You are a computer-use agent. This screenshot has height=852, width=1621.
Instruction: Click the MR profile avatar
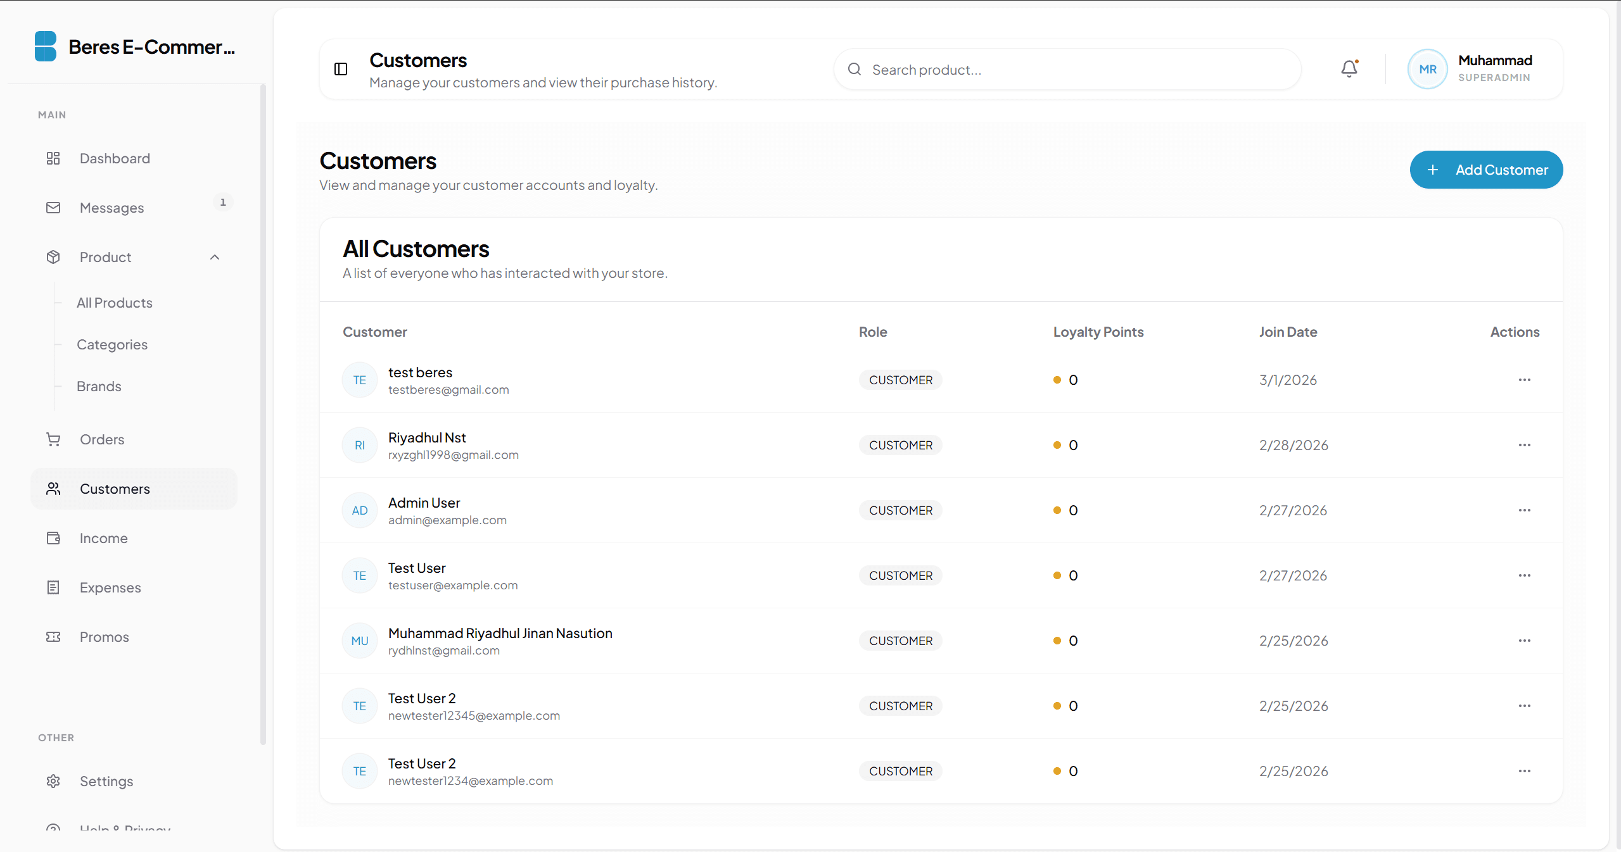tap(1427, 69)
